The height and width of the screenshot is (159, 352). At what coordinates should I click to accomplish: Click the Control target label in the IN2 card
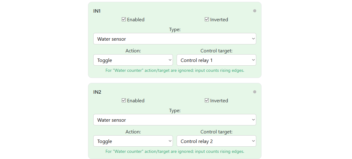216,132
